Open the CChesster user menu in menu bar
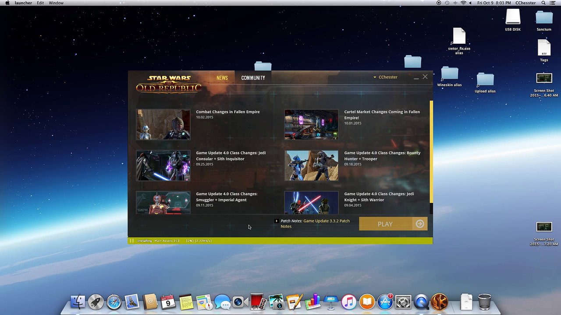Viewport: 561px width, 315px height. 525,3
